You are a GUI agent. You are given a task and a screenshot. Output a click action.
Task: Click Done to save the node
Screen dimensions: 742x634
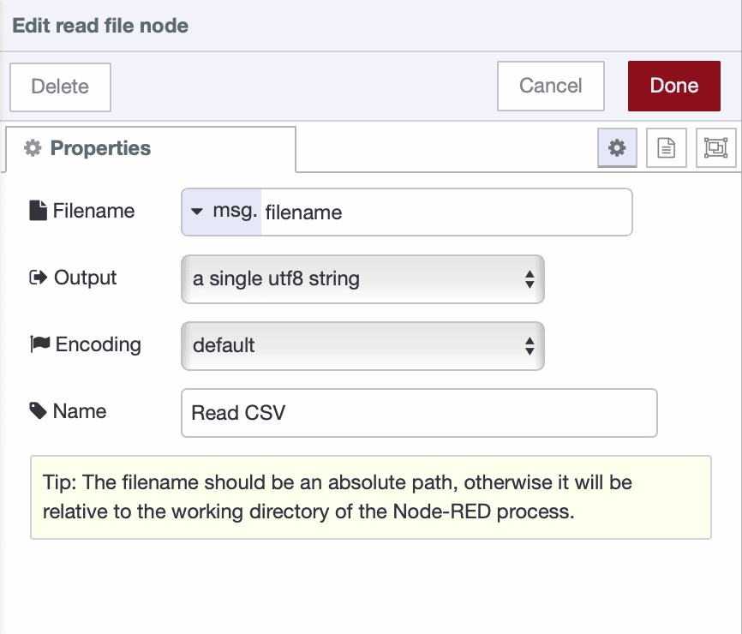pyautogui.click(x=674, y=86)
